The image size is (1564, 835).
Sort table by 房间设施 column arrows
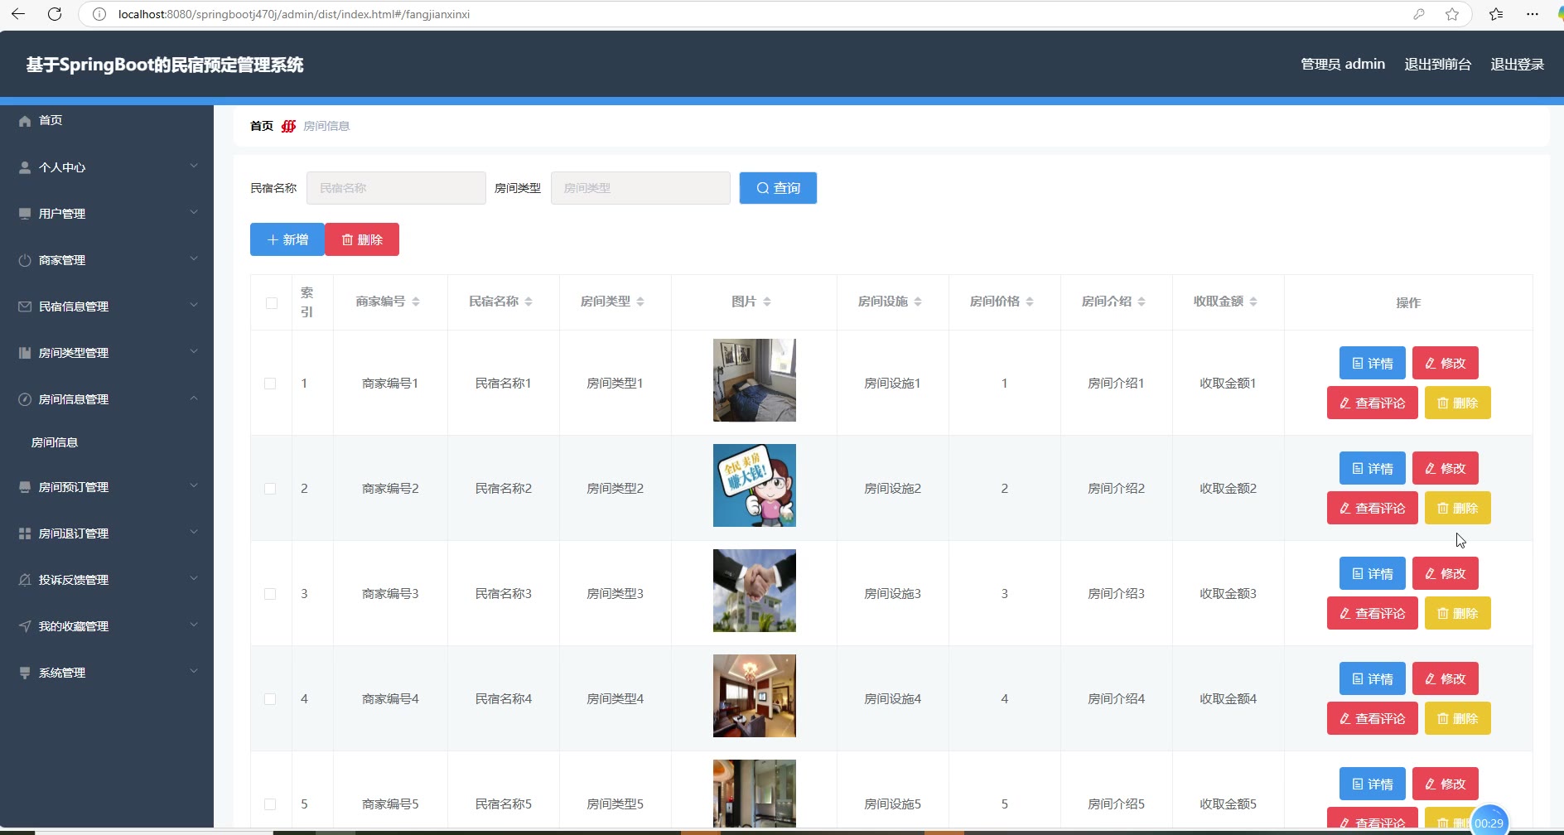pos(918,302)
